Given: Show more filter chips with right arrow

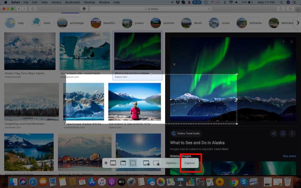Looking at the screenshot, I should 298,23.
